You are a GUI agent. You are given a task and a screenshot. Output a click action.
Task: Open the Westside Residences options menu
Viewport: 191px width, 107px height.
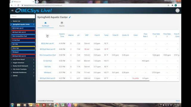pos(34,73)
